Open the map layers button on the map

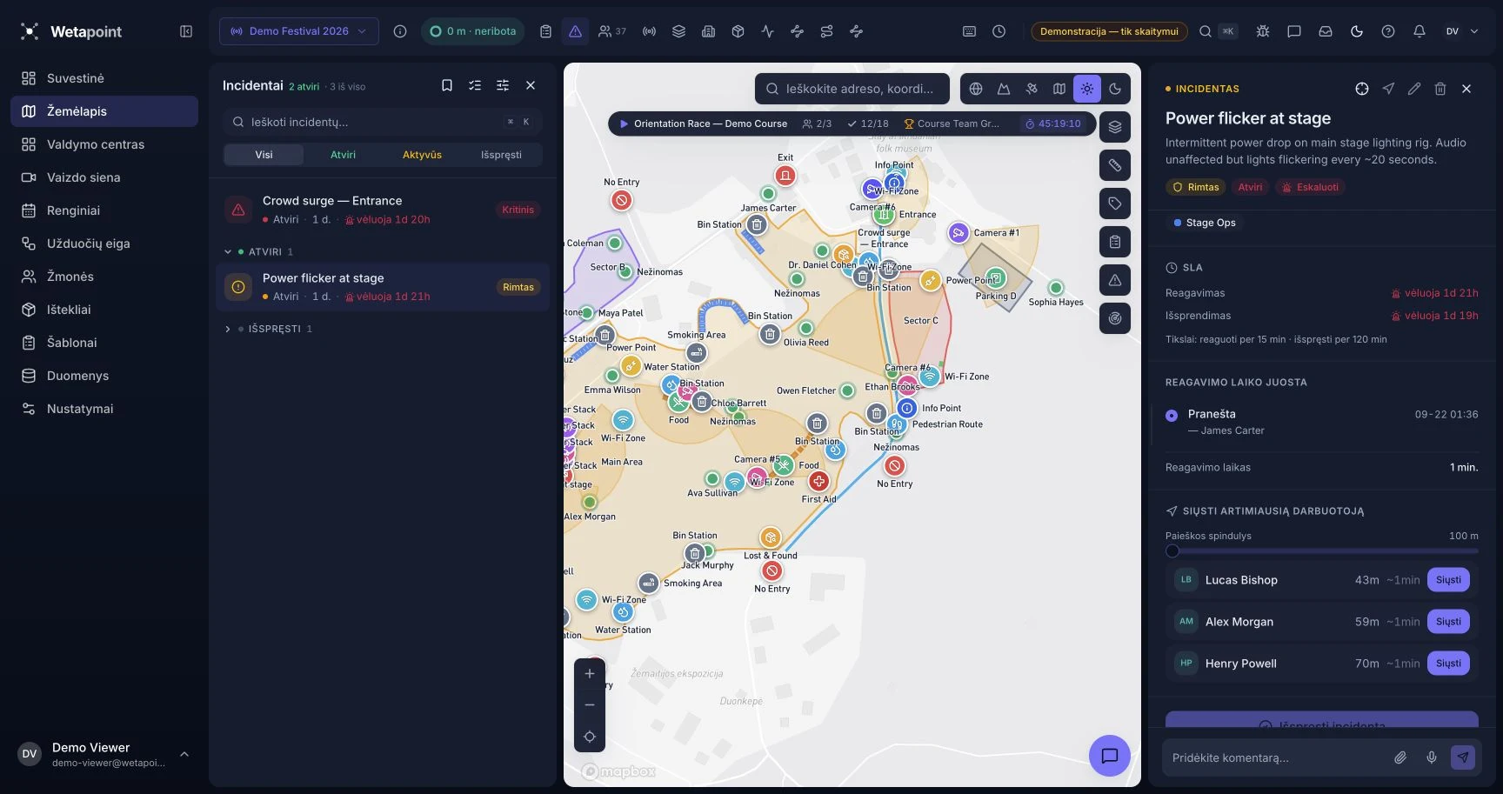[x=1115, y=127]
